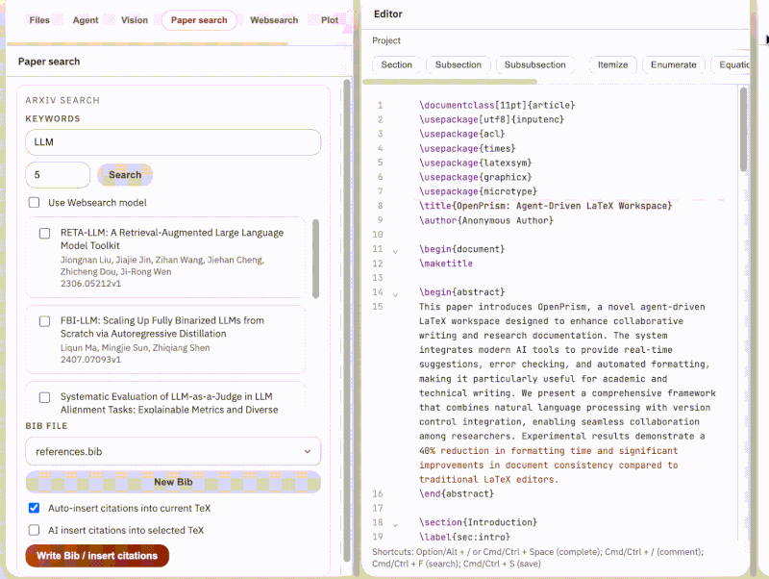The height and width of the screenshot is (579, 769).
Task: Click the search results list scrollbar
Action: (x=316, y=259)
